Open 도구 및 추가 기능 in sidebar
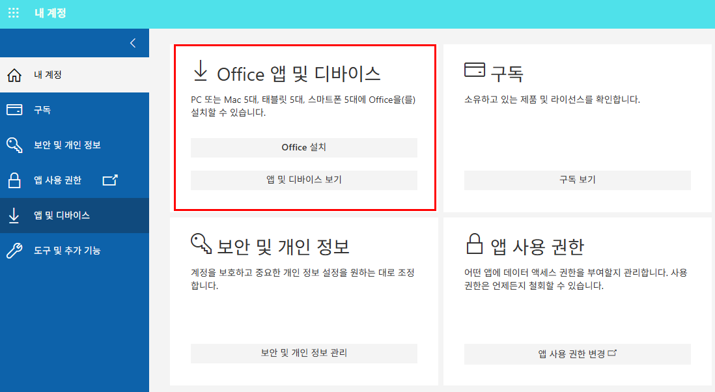The image size is (715, 392). click(x=74, y=250)
